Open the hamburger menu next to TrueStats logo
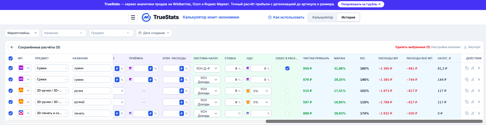 133,17
